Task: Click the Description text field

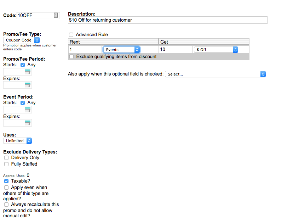Action: pos(167,20)
